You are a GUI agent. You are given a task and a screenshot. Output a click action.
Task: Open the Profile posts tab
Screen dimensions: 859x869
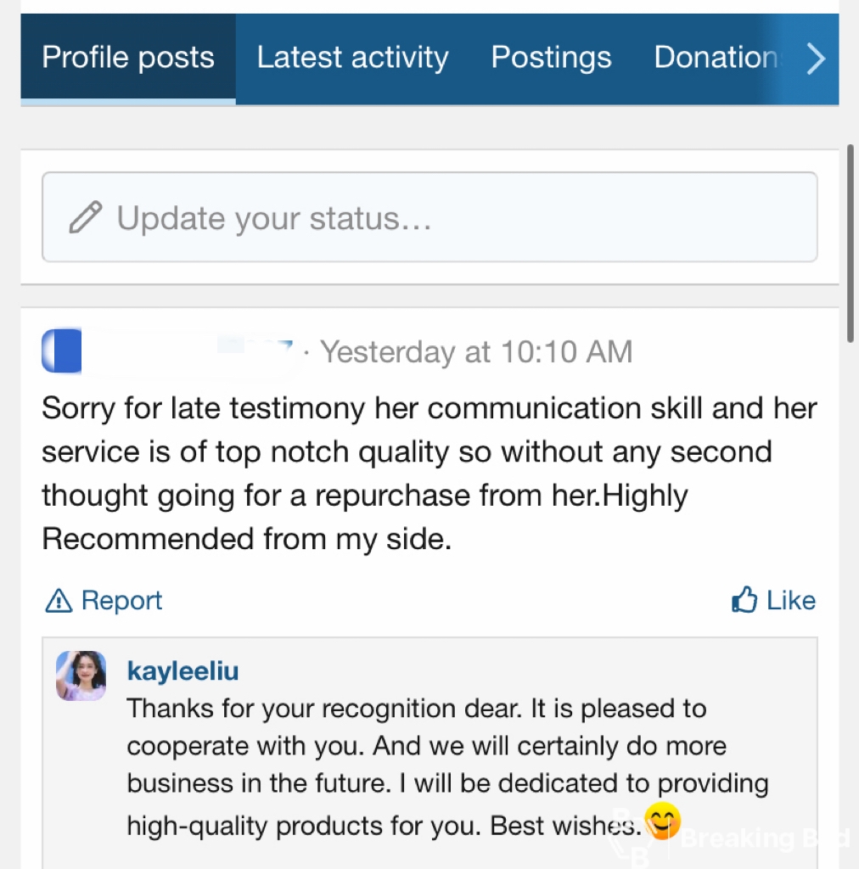[x=128, y=58]
